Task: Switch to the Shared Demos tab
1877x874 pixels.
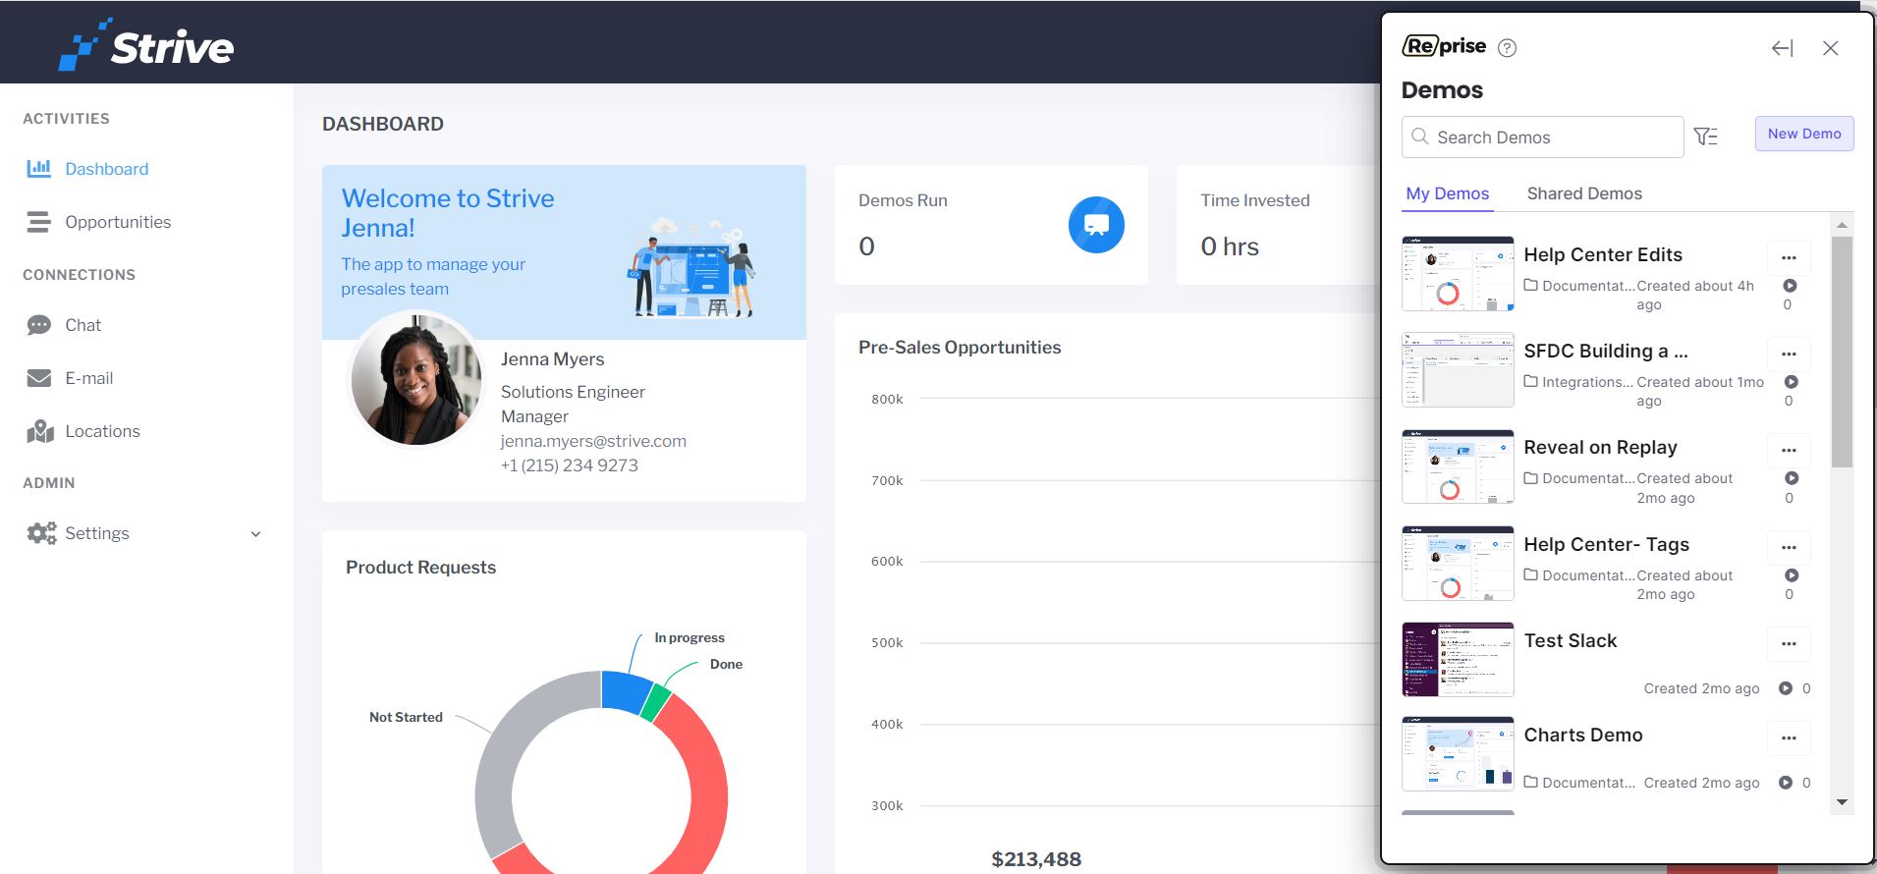Action: [1584, 193]
